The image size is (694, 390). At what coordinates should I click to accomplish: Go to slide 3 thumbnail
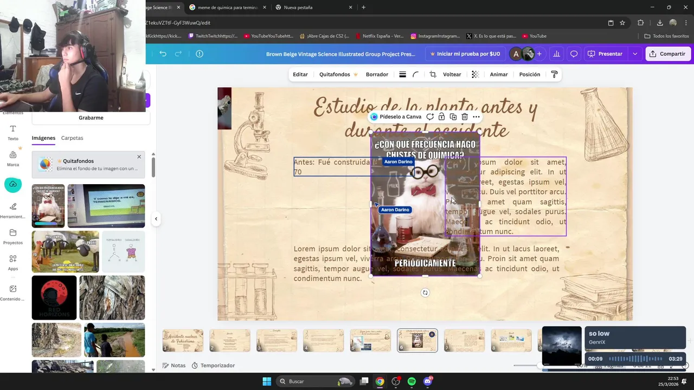click(277, 341)
